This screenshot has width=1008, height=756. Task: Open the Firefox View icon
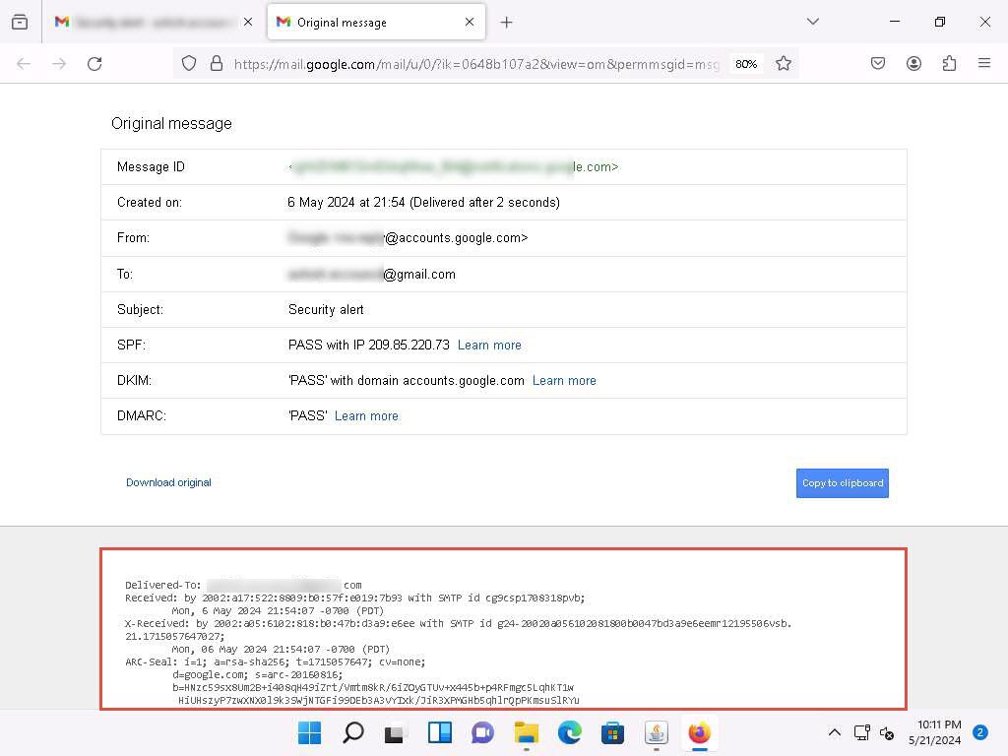pyautogui.click(x=20, y=22)
